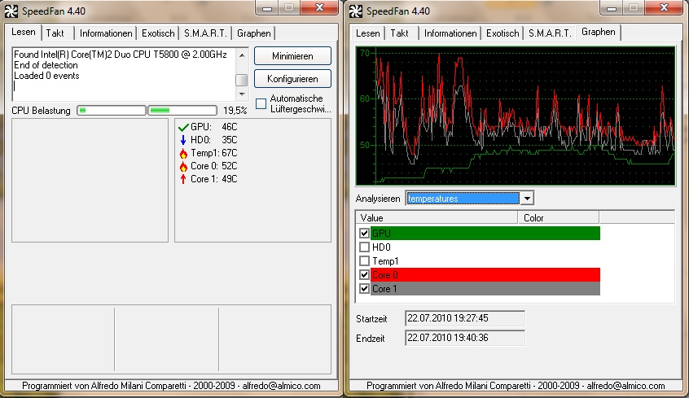Open Informationen tab in left window

coord(106,33)
